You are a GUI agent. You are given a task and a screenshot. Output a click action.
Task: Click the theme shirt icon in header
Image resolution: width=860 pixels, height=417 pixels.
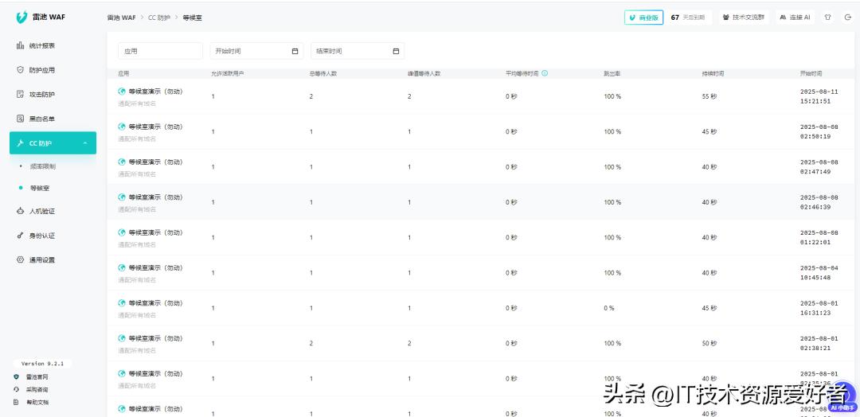[x=827, y=17]
